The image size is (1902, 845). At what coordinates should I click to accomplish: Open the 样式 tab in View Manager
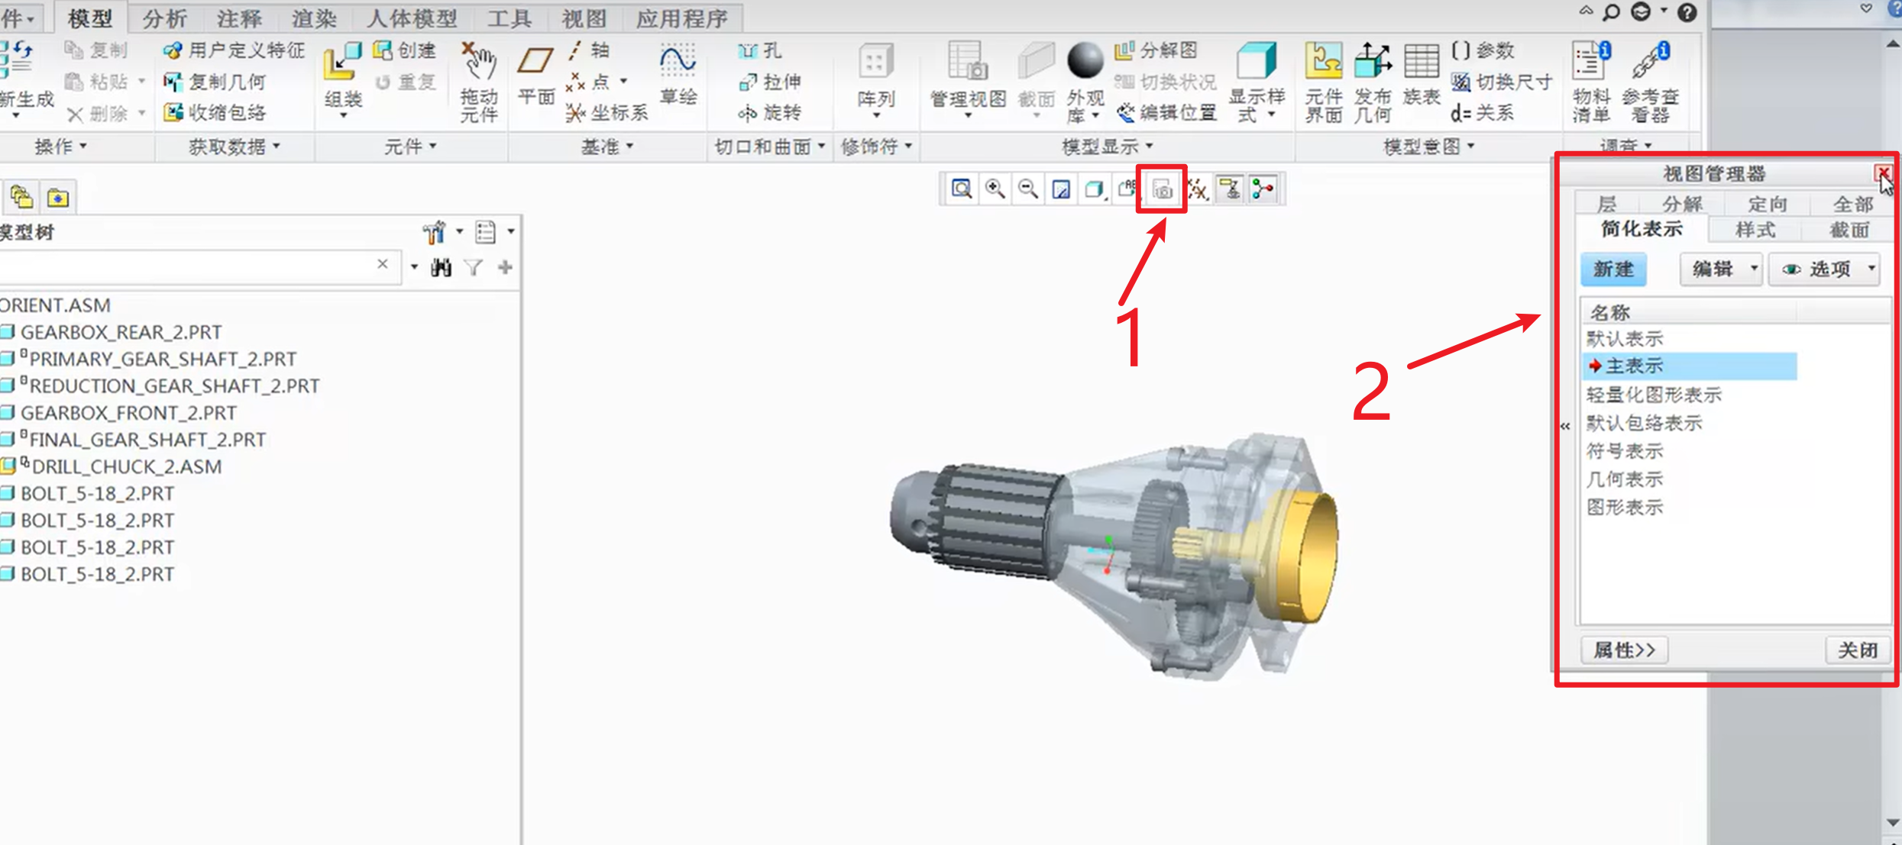click(x=1755, y=229)
